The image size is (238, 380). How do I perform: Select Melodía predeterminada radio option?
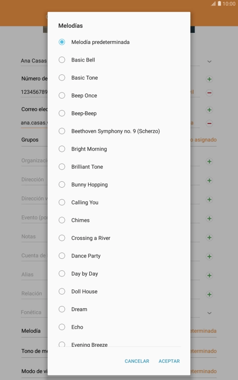[x=119, y=42]
